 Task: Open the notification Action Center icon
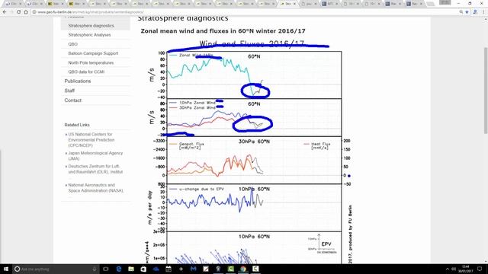pyautogui.click(x=480, y=269)
